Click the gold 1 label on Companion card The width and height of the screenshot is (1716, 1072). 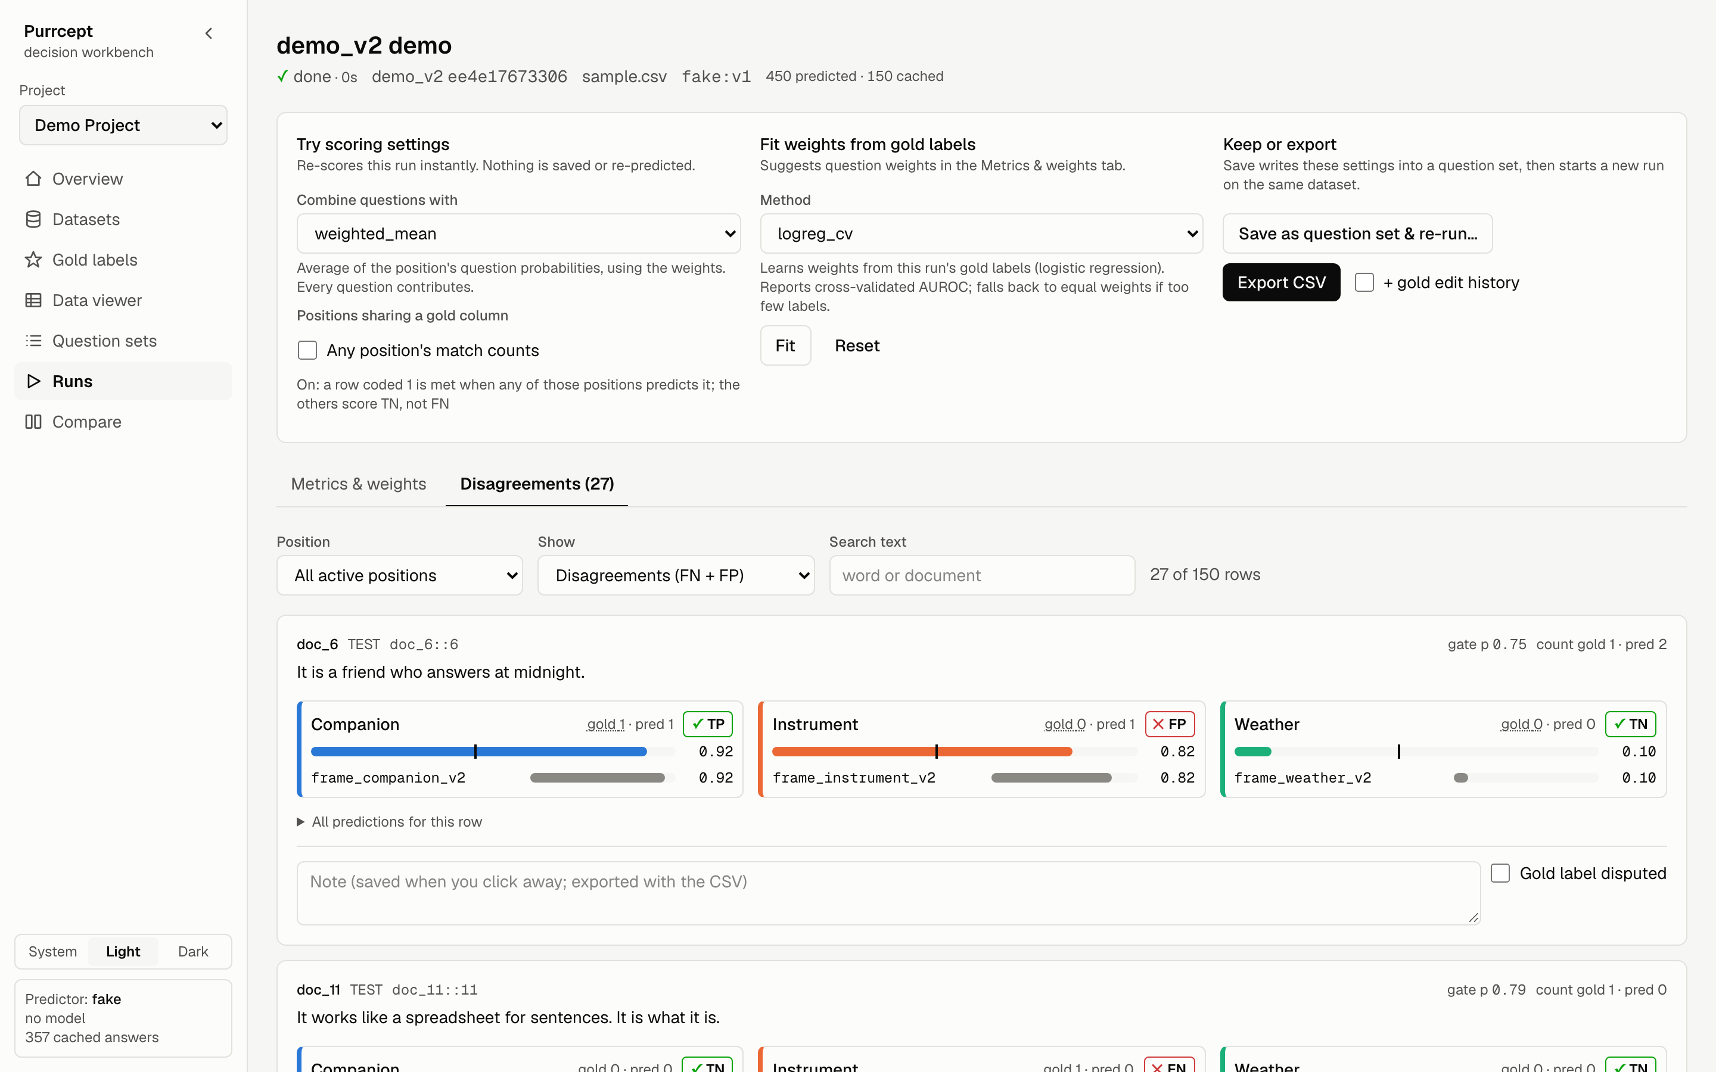[605, 724]
